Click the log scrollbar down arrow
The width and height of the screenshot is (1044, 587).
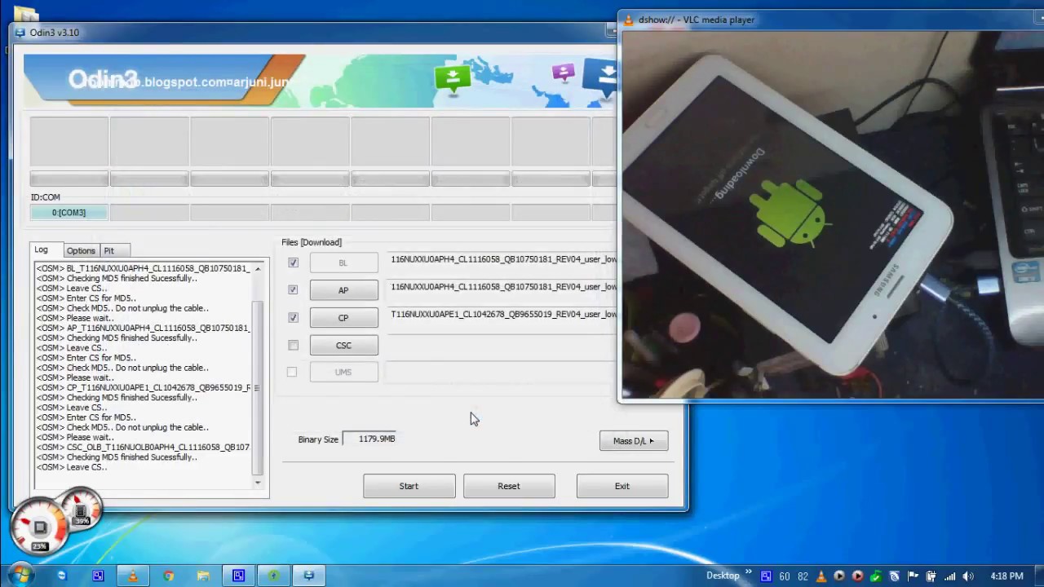tap(258, 482)
